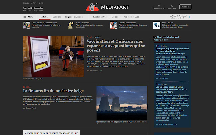216x135 pixels.
Task: Open the Écologie topic
Action: point(115,17)
